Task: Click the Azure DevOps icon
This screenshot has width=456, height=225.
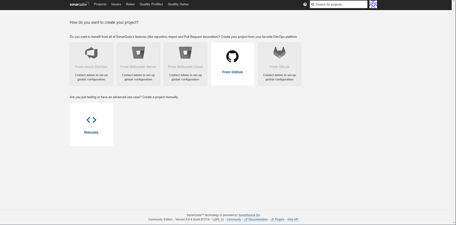Action: pos(91,53)
